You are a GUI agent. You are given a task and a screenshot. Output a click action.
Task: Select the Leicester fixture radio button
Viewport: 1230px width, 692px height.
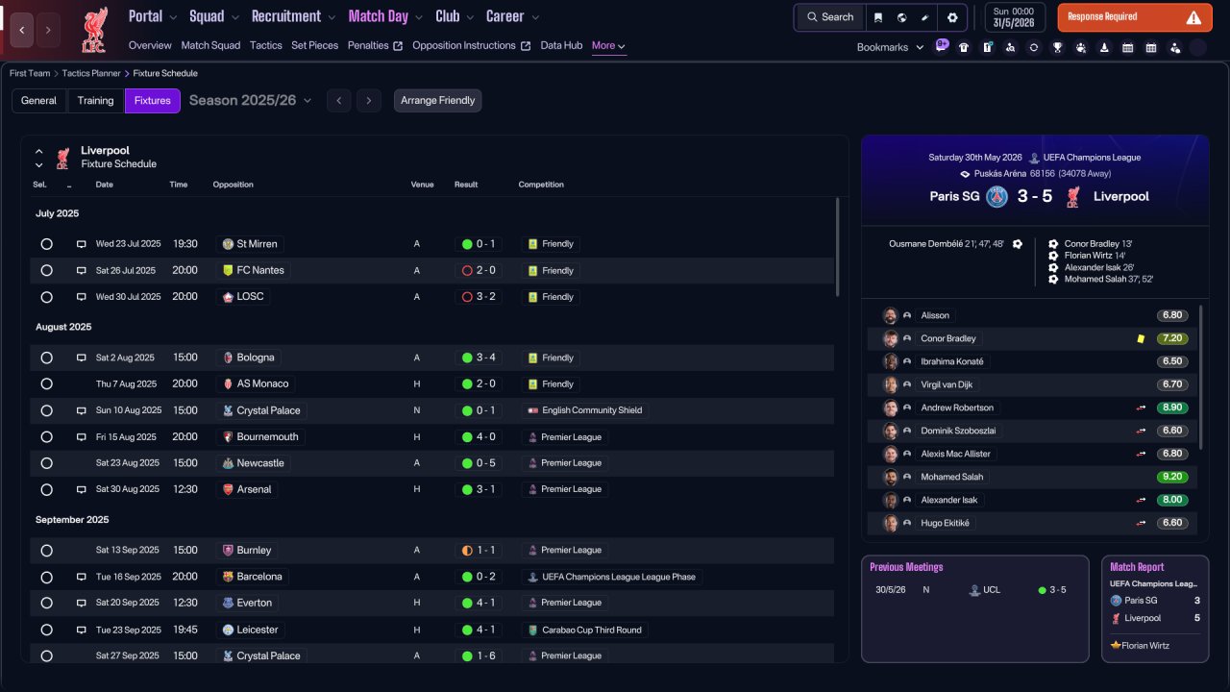click(46, 630)
